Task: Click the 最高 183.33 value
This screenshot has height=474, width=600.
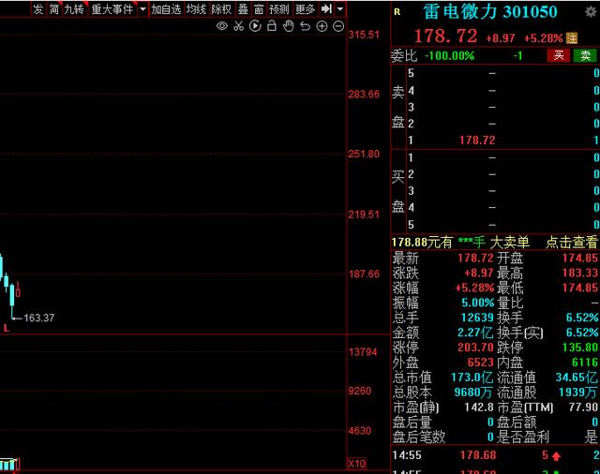Action: (579, 273)
